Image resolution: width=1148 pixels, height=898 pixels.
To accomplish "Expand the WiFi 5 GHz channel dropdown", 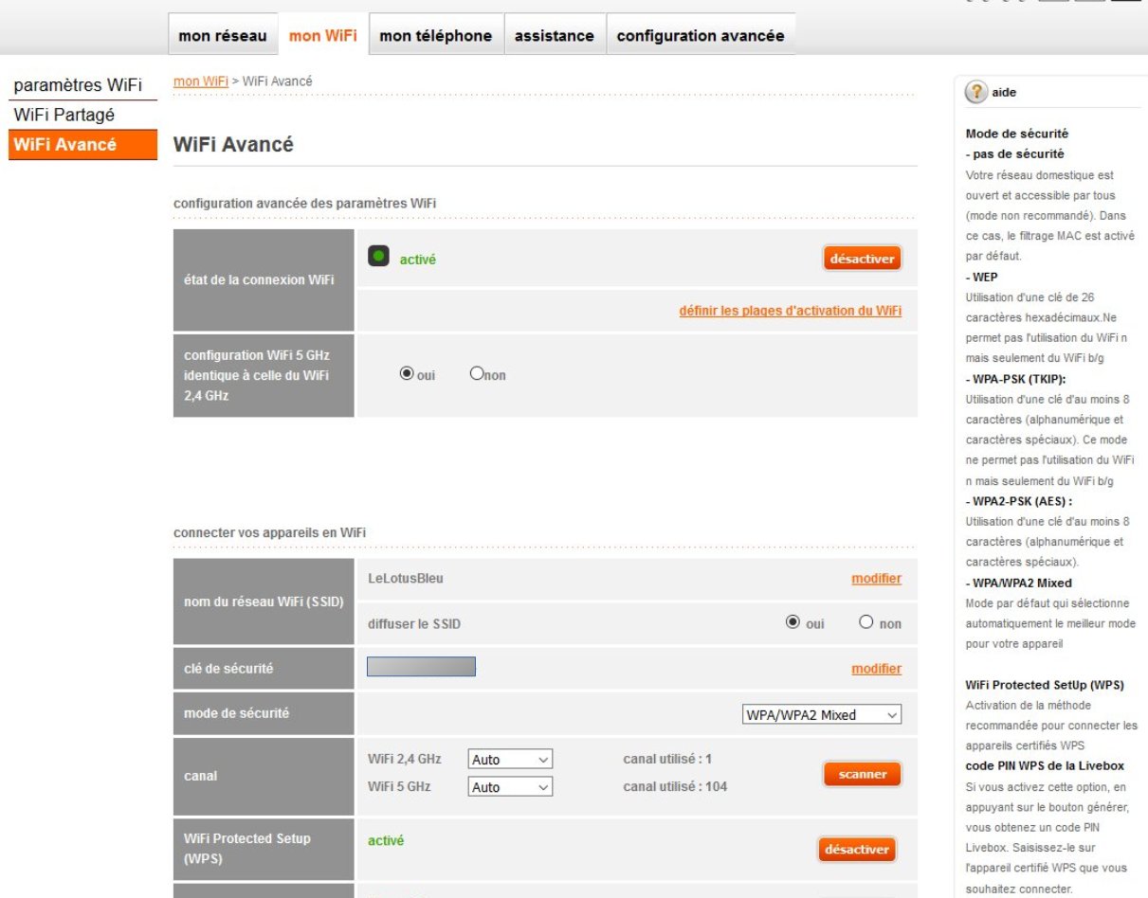I will [x=510, y=787].
